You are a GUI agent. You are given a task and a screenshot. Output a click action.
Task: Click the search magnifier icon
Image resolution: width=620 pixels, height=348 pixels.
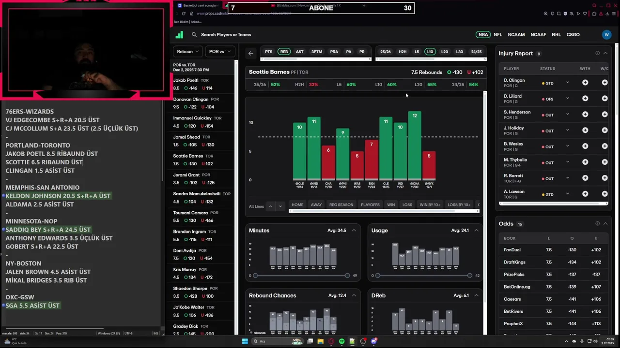coord(194,35)
